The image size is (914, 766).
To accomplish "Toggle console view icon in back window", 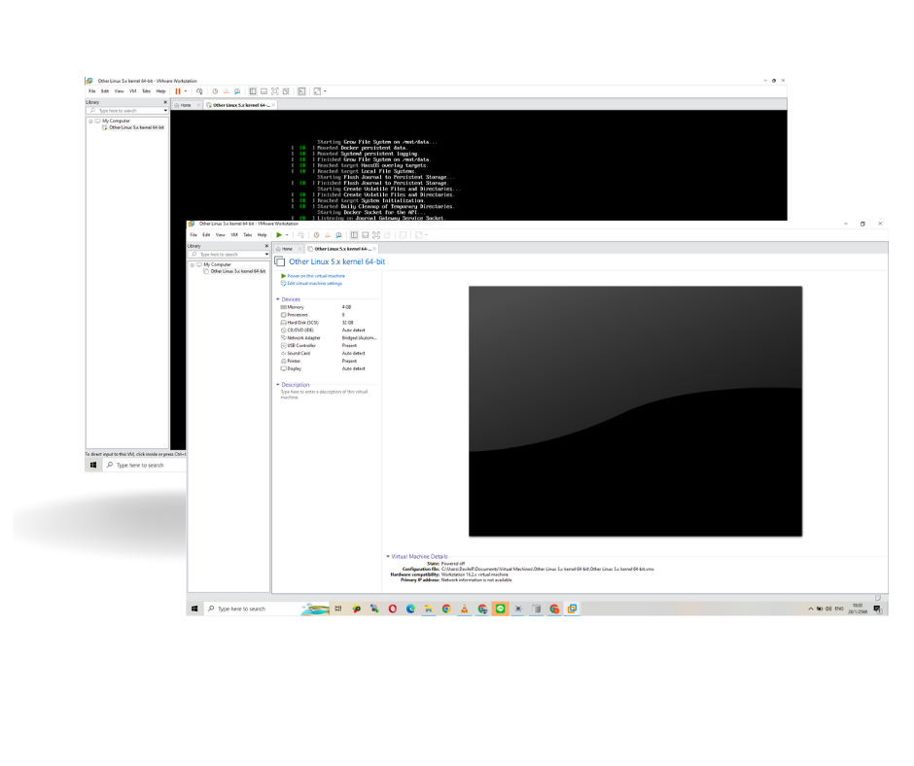I will [x=301, y=91].
